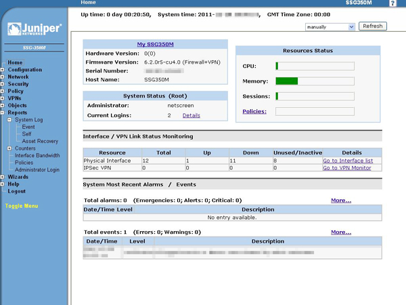This screenshot has height=305, width=406.
Task: Click the Unused/Inactive column header
Action: [x=298, y=152]
